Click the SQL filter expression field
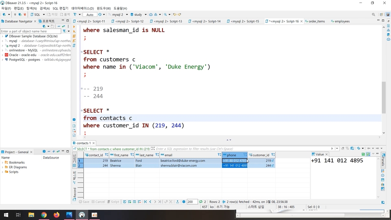The image size is (391, 220). [242, 149]
